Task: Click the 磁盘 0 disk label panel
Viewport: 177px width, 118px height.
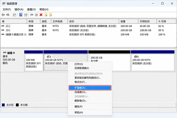Action: coord(12,61)
